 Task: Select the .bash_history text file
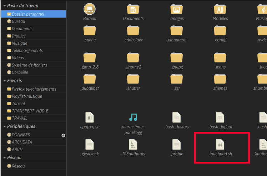point(177,117)
